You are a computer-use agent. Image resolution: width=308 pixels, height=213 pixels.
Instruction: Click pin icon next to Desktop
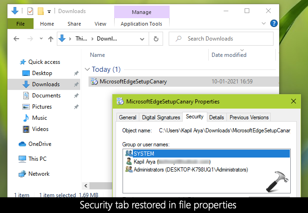point(76,73)
